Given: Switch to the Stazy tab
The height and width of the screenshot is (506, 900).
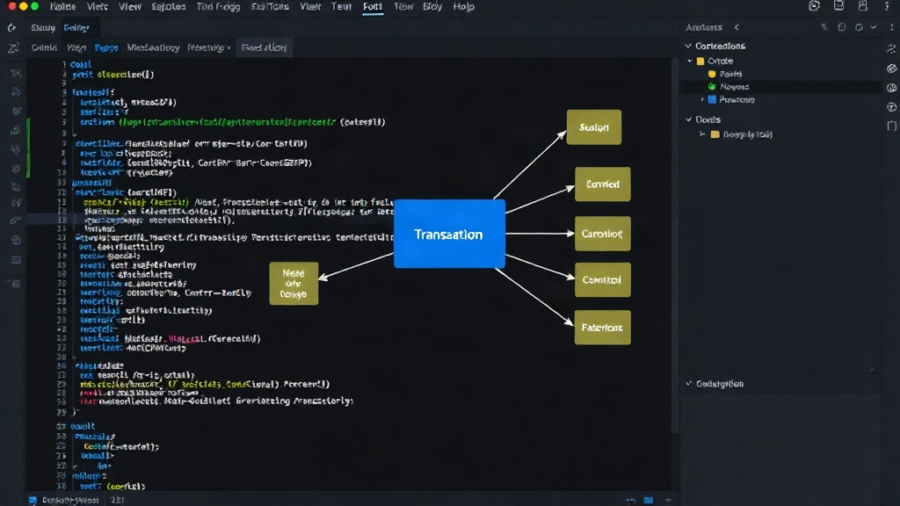Looking at the screenshot, I should click(43, 27).
